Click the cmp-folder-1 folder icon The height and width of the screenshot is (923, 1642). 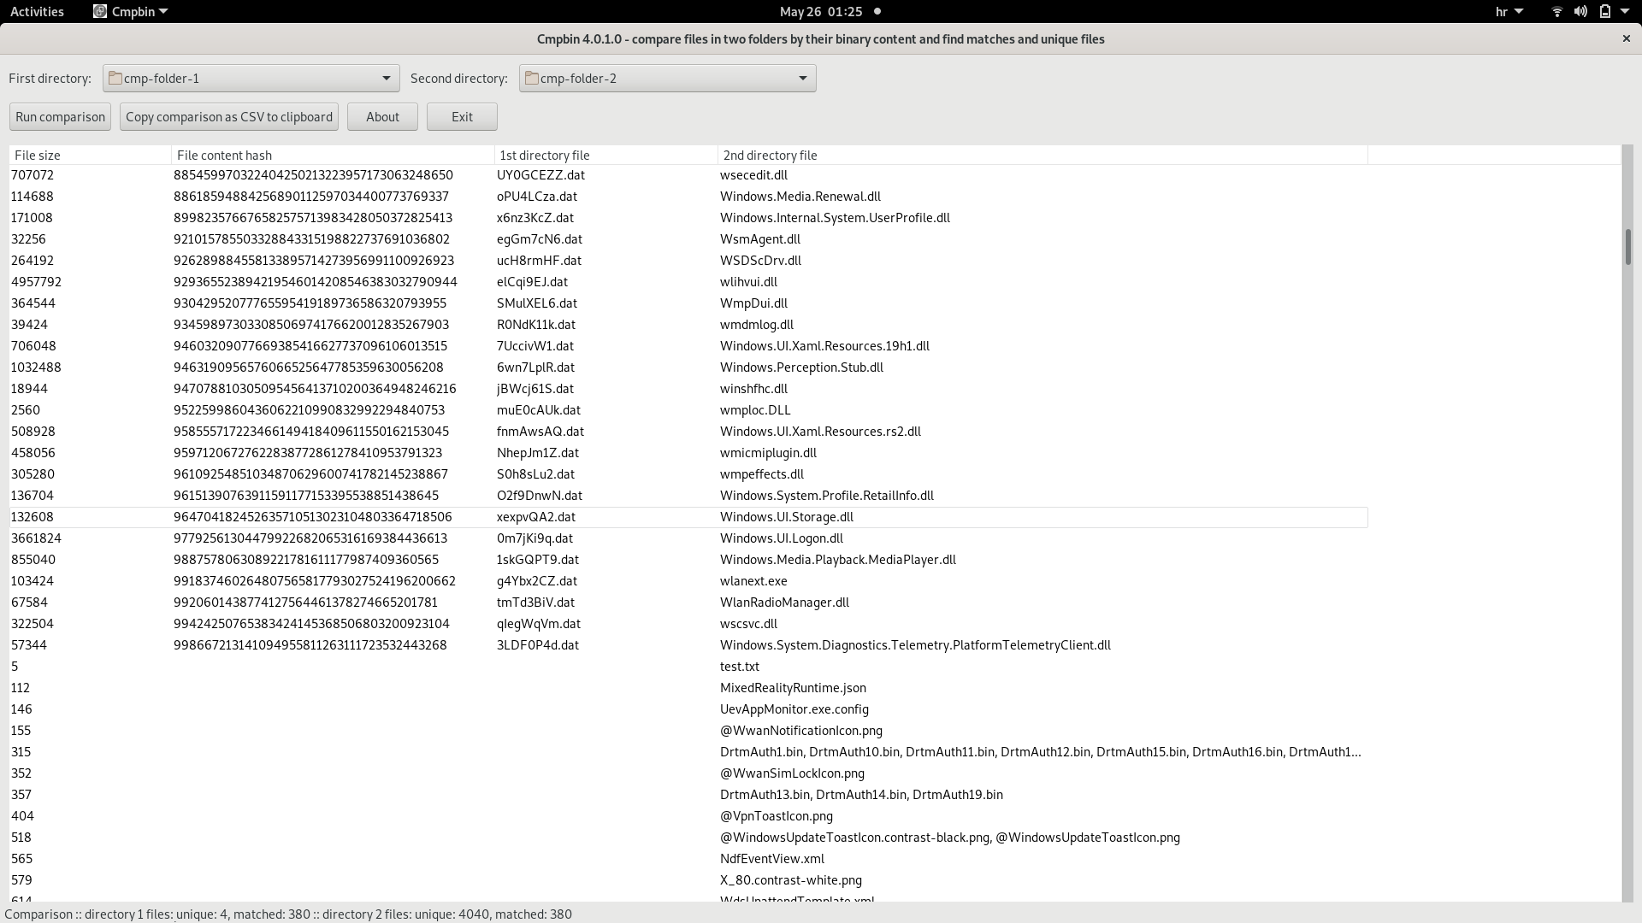115,78
